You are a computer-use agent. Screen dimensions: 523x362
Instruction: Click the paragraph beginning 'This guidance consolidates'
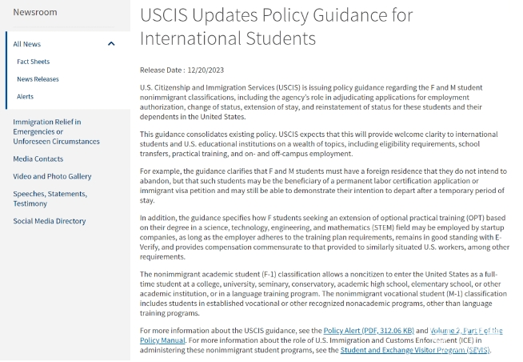click(319, 144)
